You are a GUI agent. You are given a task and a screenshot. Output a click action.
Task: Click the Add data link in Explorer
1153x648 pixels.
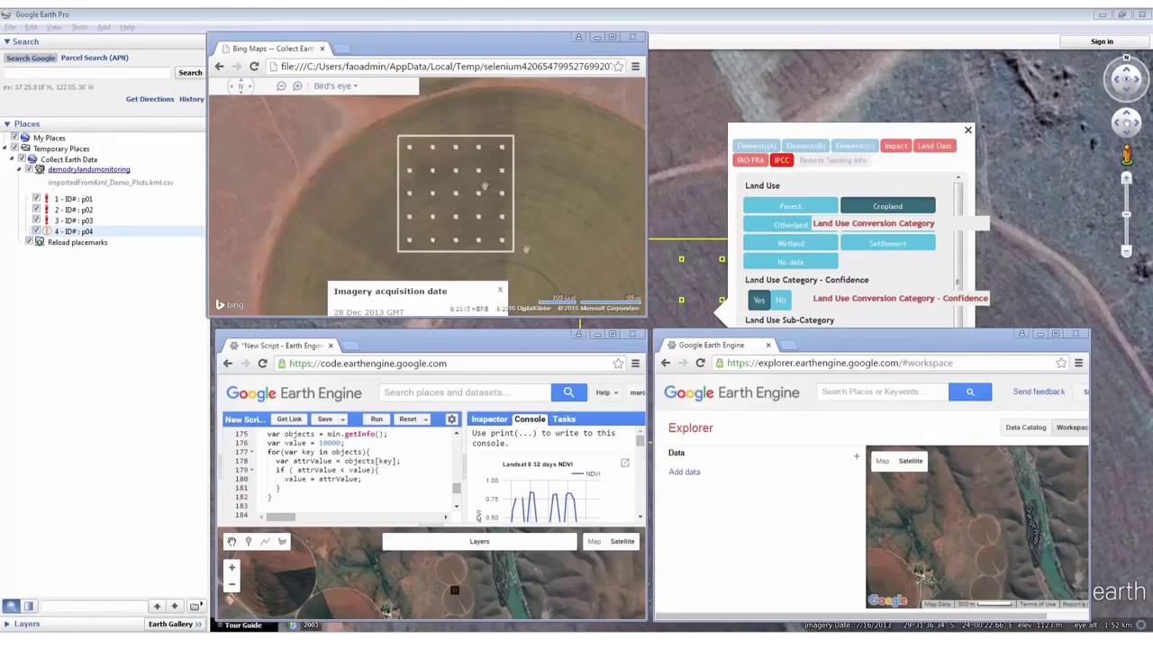point(684,472)
